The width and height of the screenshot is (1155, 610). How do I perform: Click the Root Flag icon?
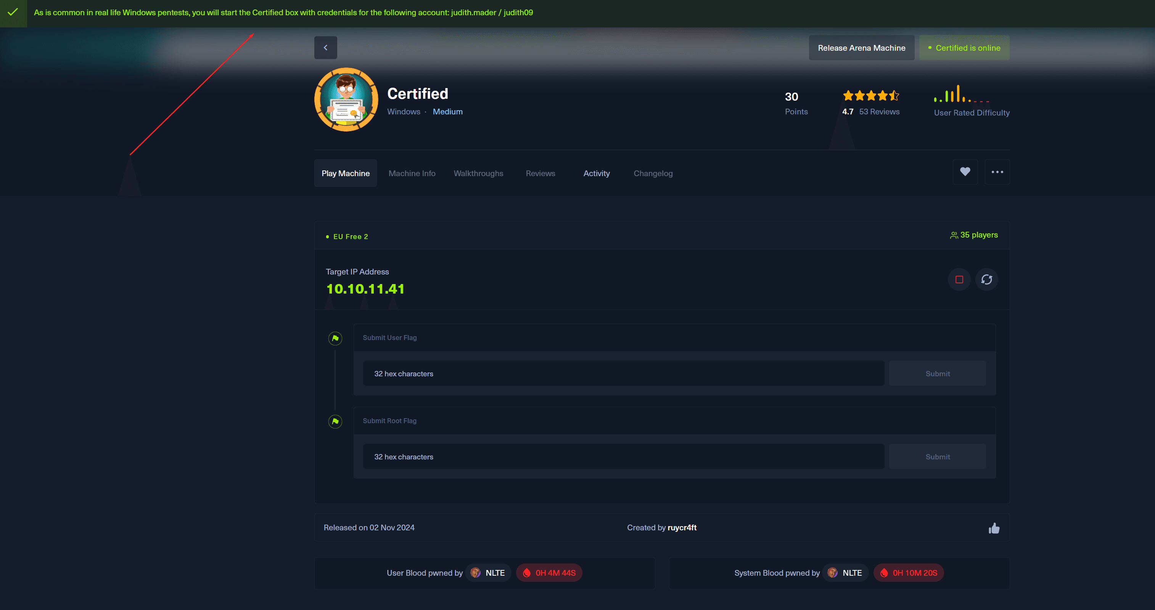click(335, 421)
